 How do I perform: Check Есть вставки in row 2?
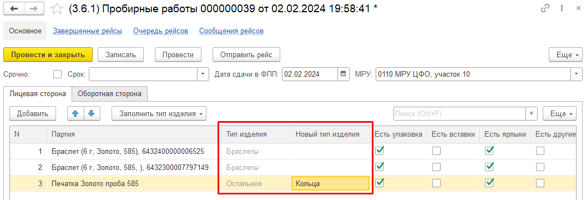pyautogui.click(x=436, y=167)
